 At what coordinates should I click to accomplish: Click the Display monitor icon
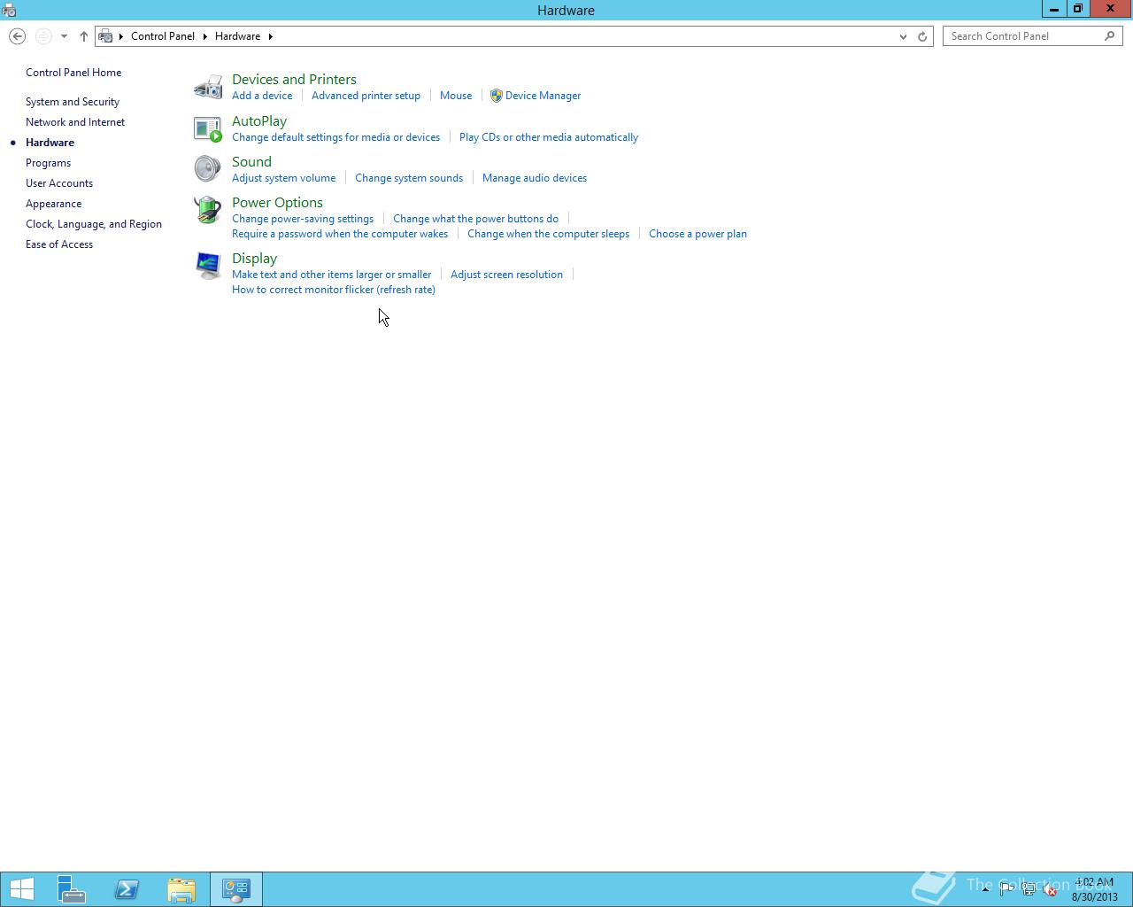pos(208,266)
